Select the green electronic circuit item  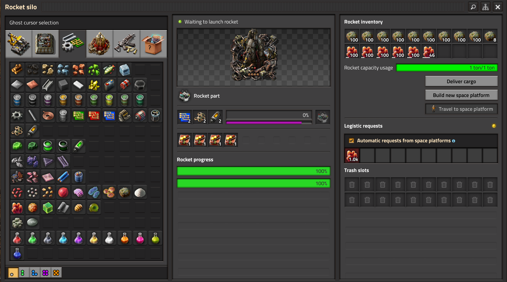click(79, 116)
